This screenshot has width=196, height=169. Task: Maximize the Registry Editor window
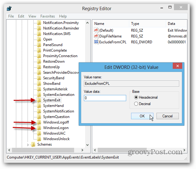(170, 7)
